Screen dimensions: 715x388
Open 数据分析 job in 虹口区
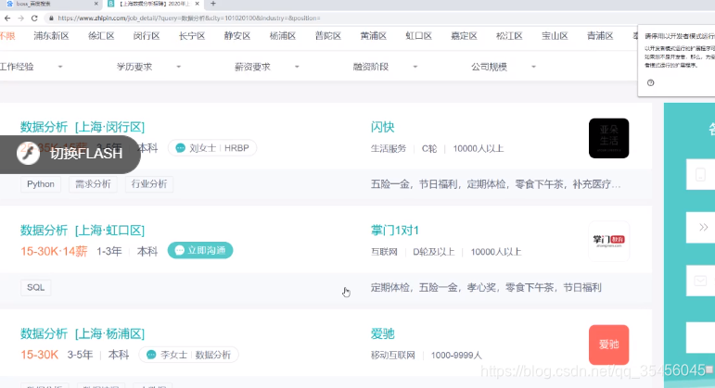click(83, 231)
